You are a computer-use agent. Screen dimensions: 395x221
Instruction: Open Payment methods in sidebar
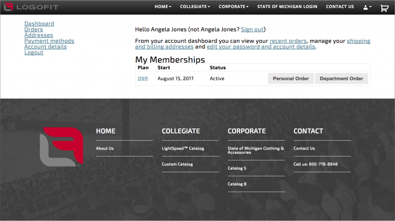[49, 41]
